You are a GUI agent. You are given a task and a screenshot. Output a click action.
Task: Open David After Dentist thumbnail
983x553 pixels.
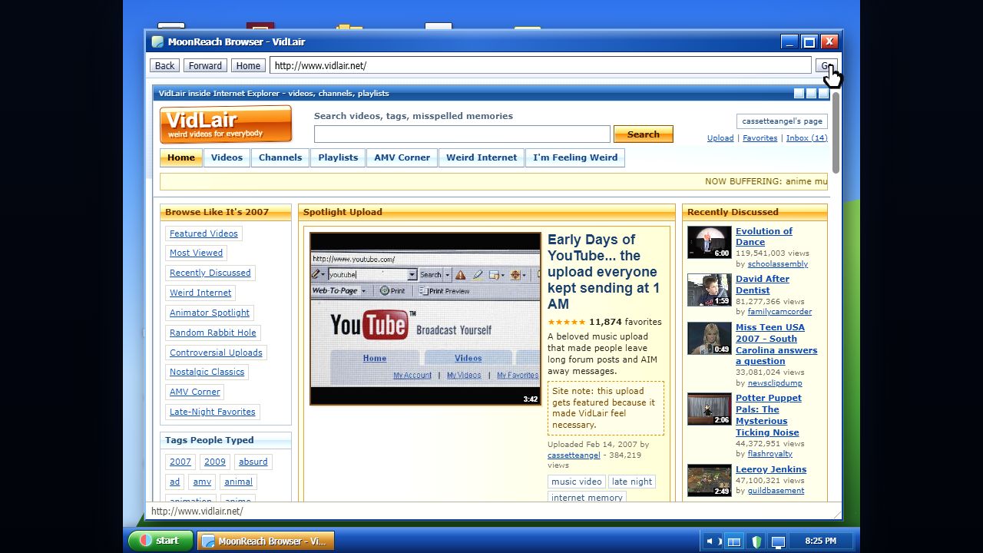pos(710,290)
